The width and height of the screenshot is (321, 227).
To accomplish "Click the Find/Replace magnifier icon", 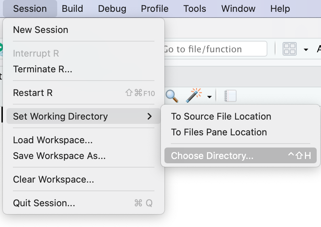I will click(172, 96).
